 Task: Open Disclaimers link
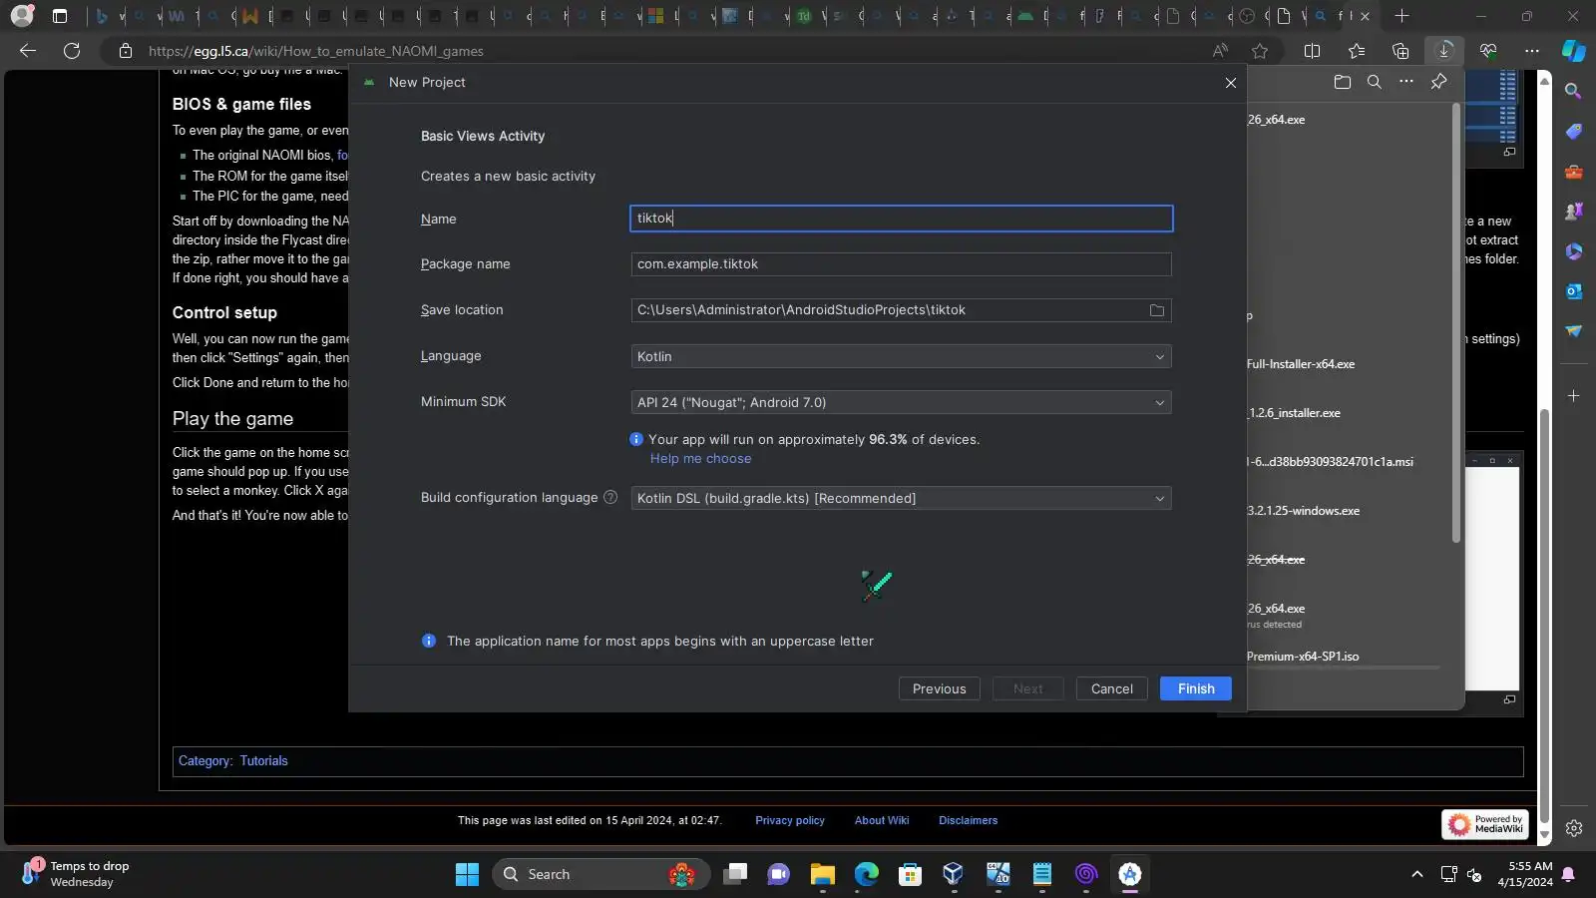click(x=968, y=820)
